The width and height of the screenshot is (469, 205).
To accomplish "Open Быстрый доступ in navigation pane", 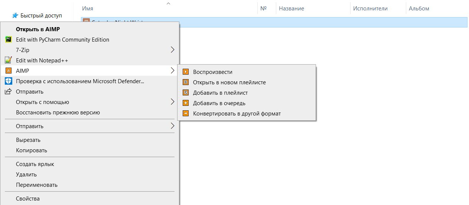I will (41, 16).
